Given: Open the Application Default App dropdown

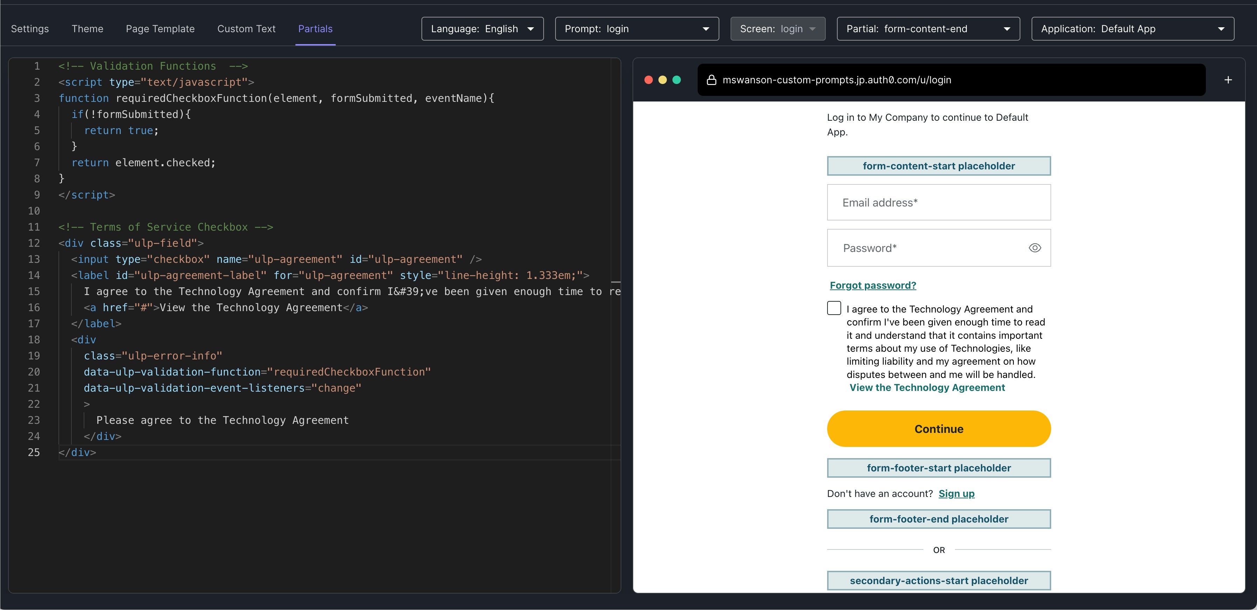Looking at the screenshot, I should (x=1132, y=29).
